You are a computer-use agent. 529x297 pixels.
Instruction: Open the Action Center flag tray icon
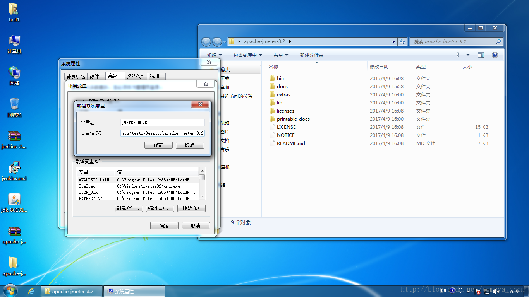coord(478,291)
